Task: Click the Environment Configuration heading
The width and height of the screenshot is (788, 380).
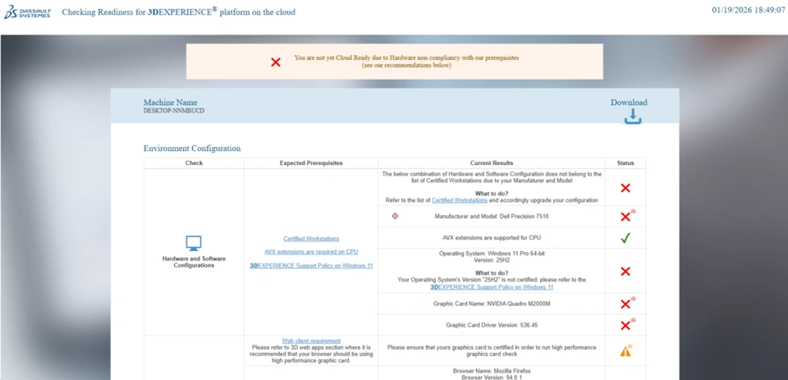Action: point(192,149)
